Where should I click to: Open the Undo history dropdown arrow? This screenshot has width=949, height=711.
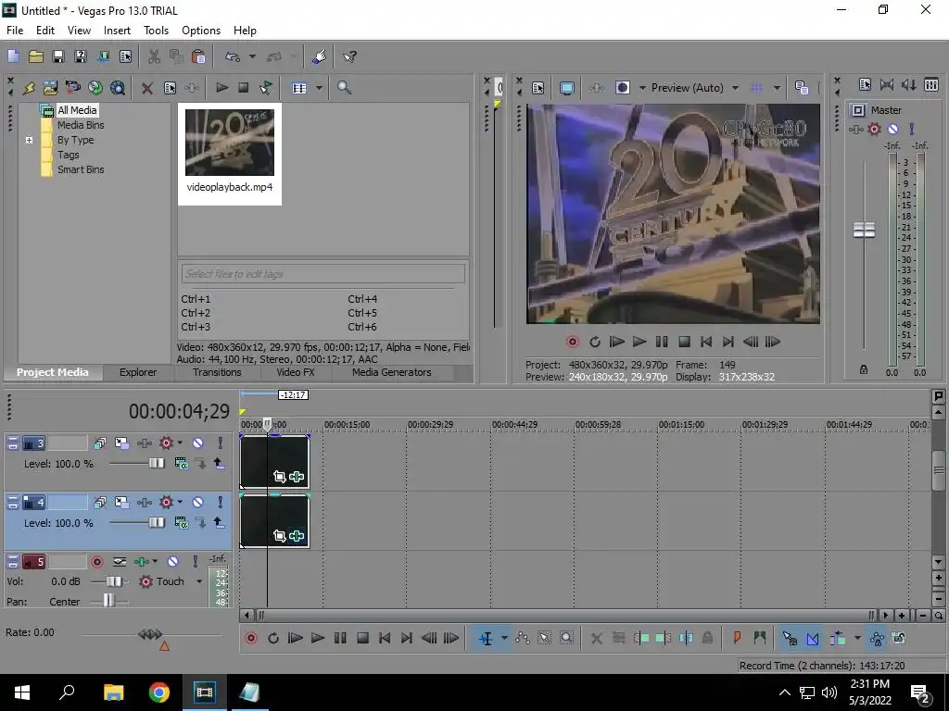pyautogui.click(x=252, y=56)
